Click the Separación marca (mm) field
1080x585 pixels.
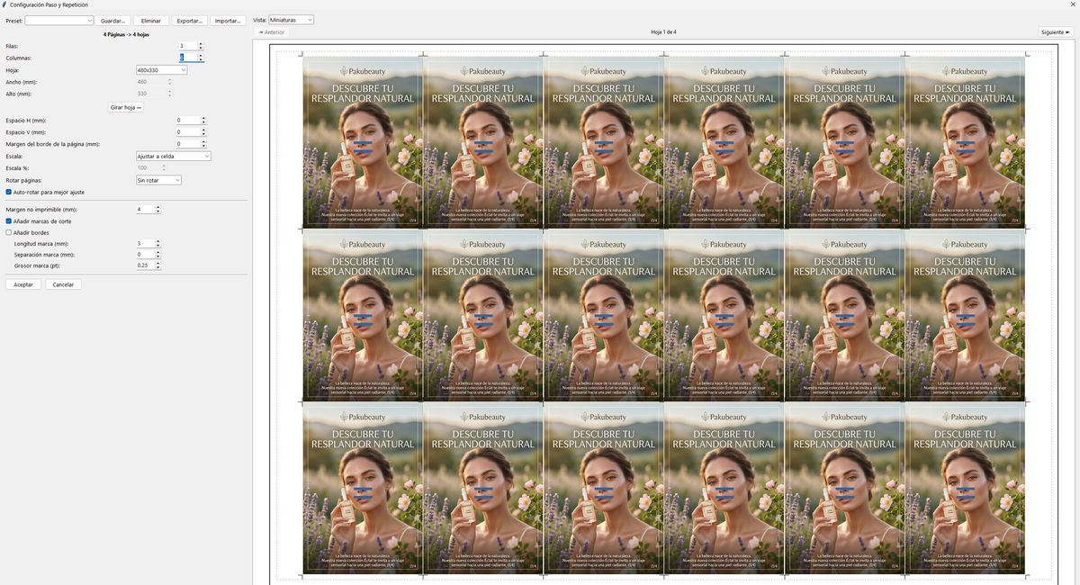(x=145, y=255)
